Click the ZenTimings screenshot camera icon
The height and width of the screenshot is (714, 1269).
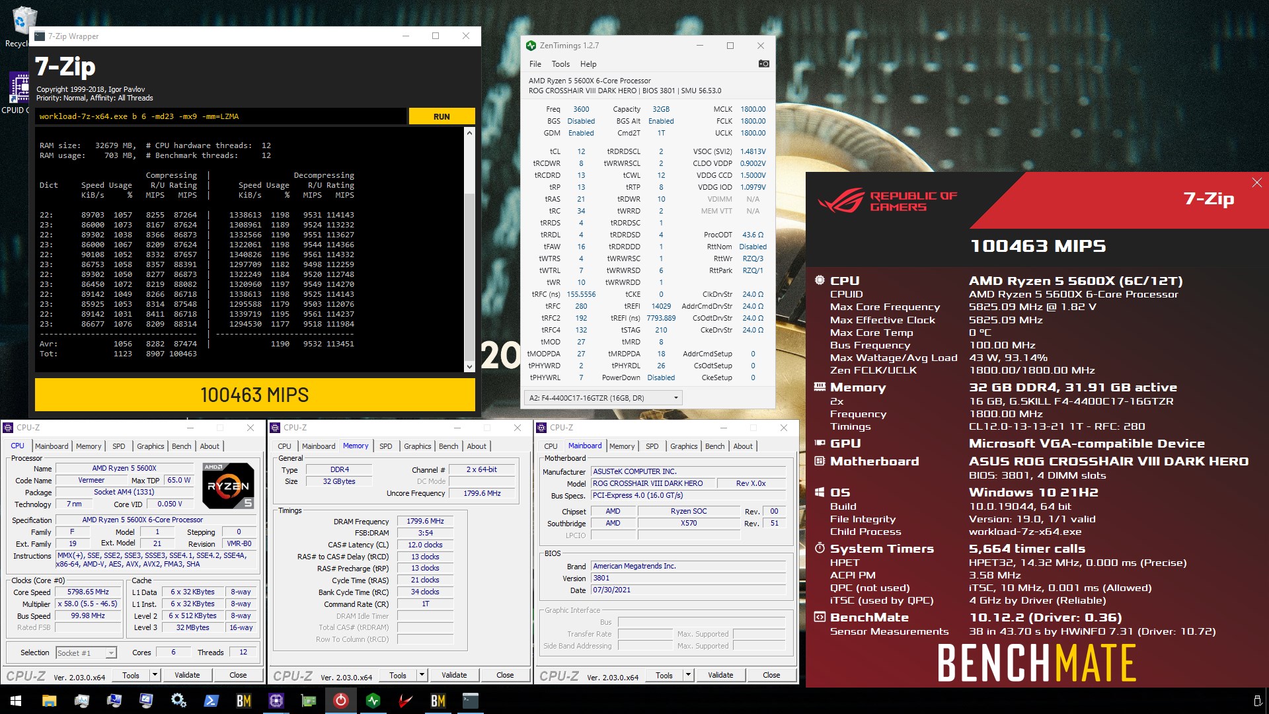(763, 64)
